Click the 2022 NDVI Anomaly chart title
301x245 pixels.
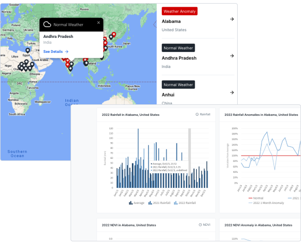258,225
